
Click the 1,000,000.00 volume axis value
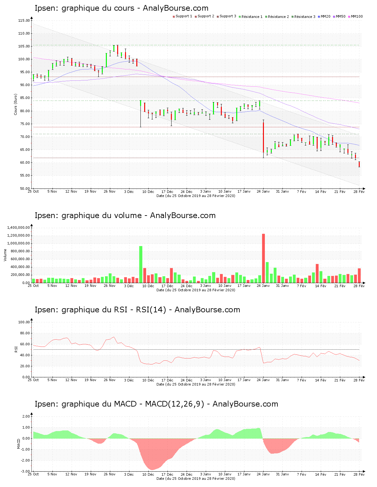point(19,243)
